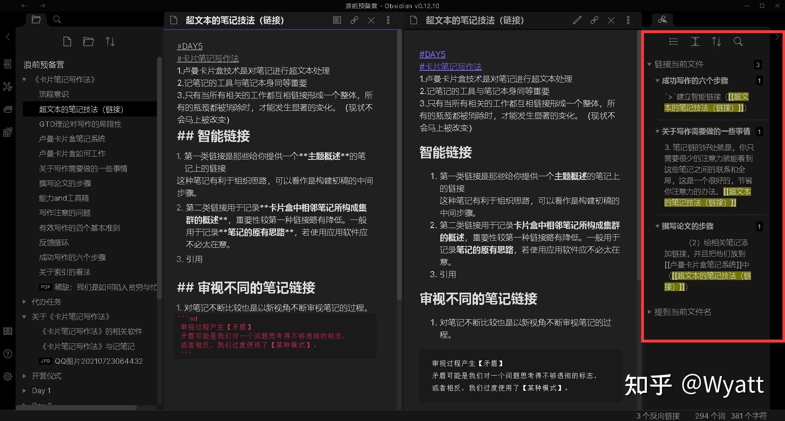Change file explorer sort order

click(110, 42)
